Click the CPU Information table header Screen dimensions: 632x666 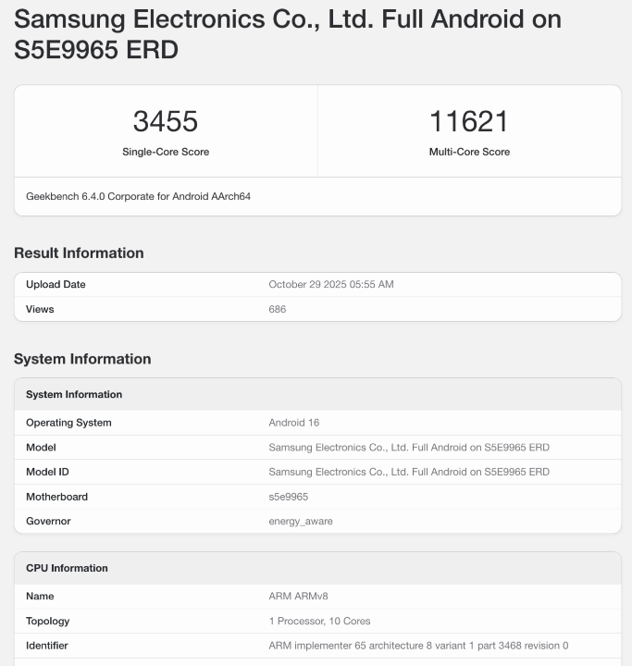(67, 568)
